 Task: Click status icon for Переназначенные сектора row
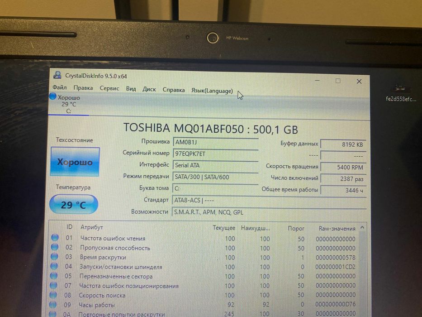point(54,275)
